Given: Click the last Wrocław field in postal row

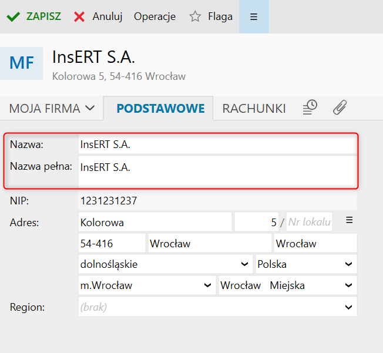Looking at the screenshot, I should click(315, 243).
